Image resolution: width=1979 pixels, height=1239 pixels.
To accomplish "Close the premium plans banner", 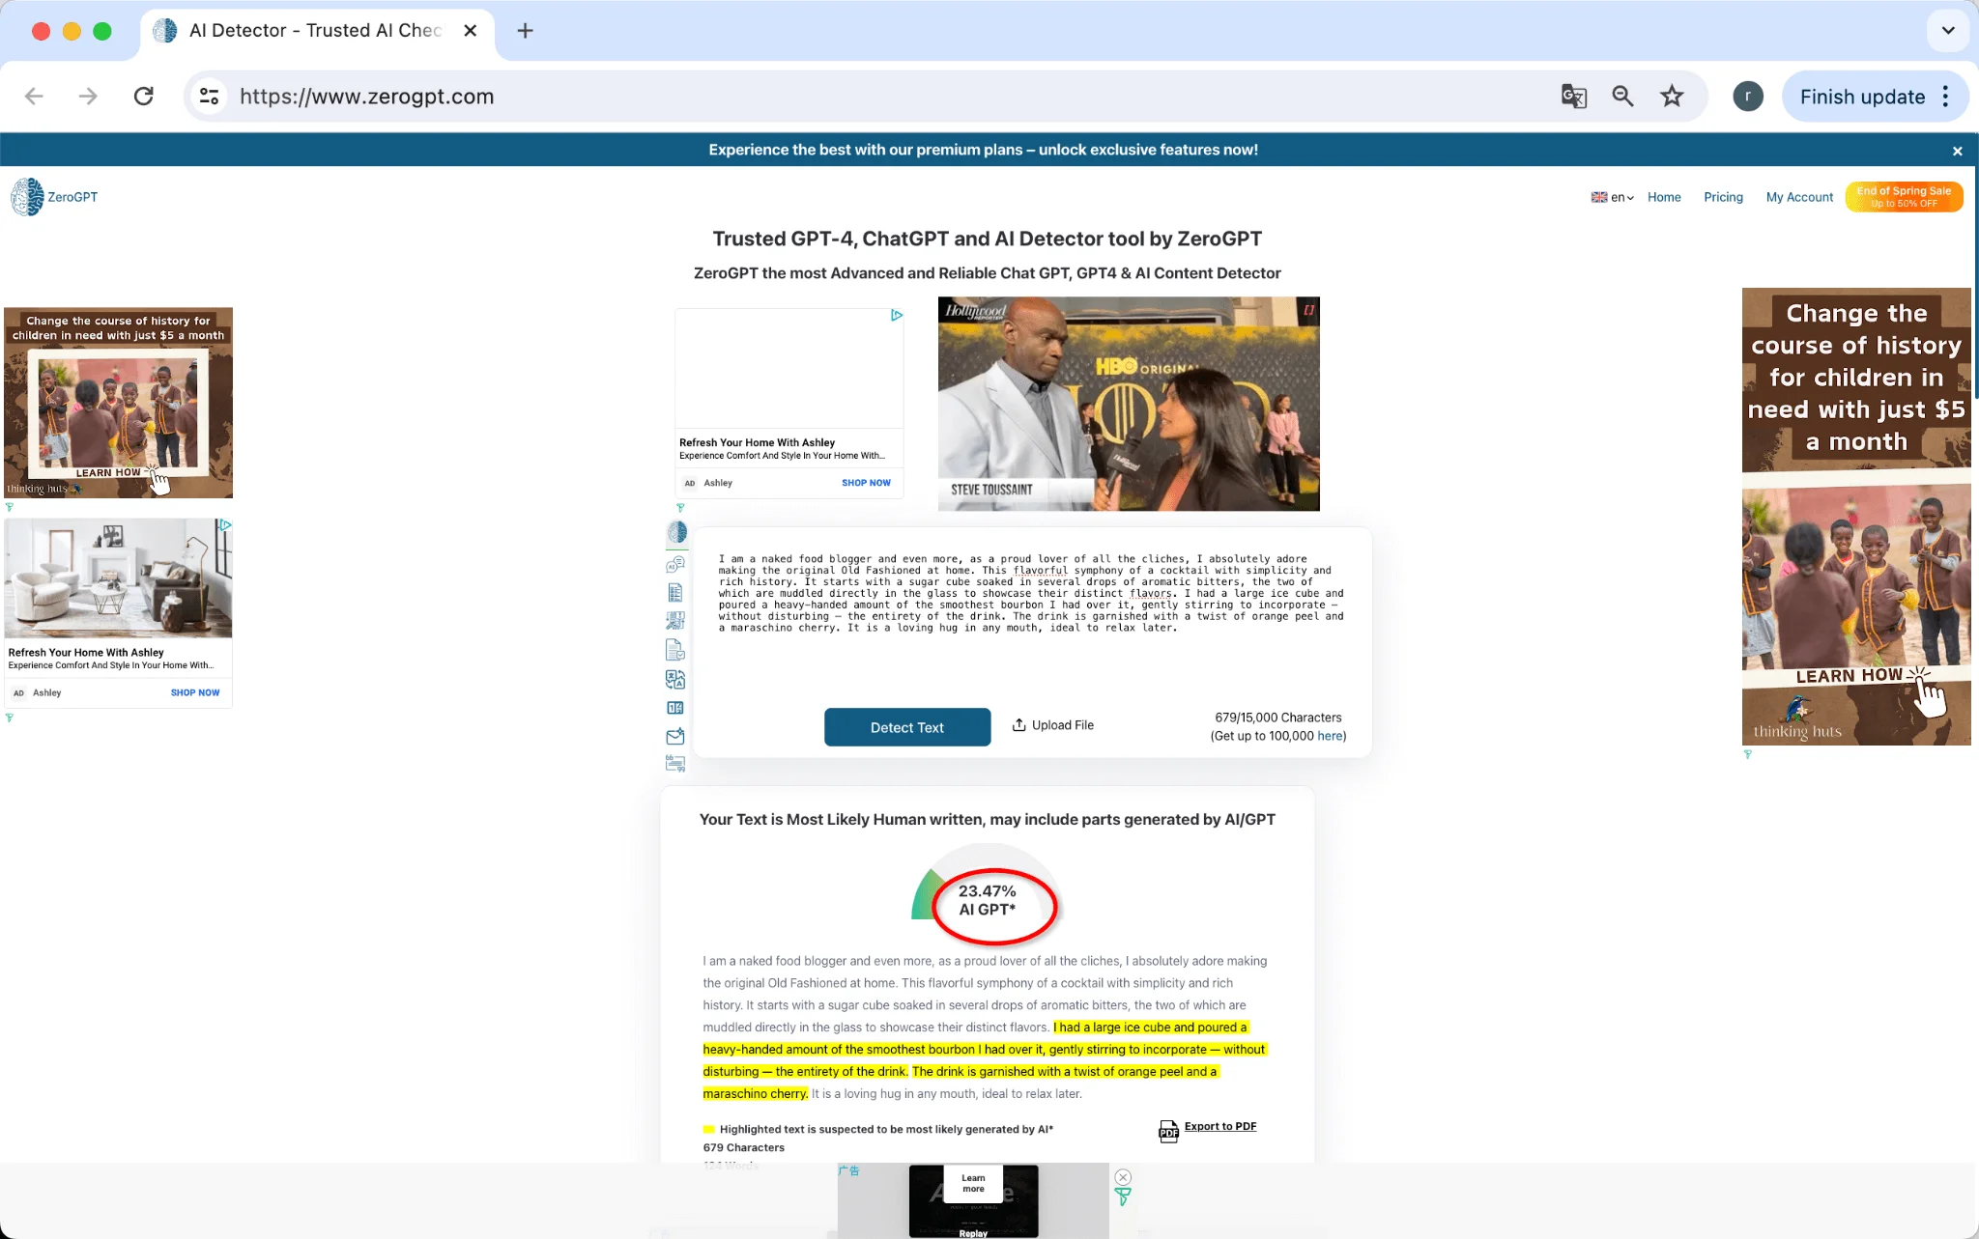I will coord(1958,151).
